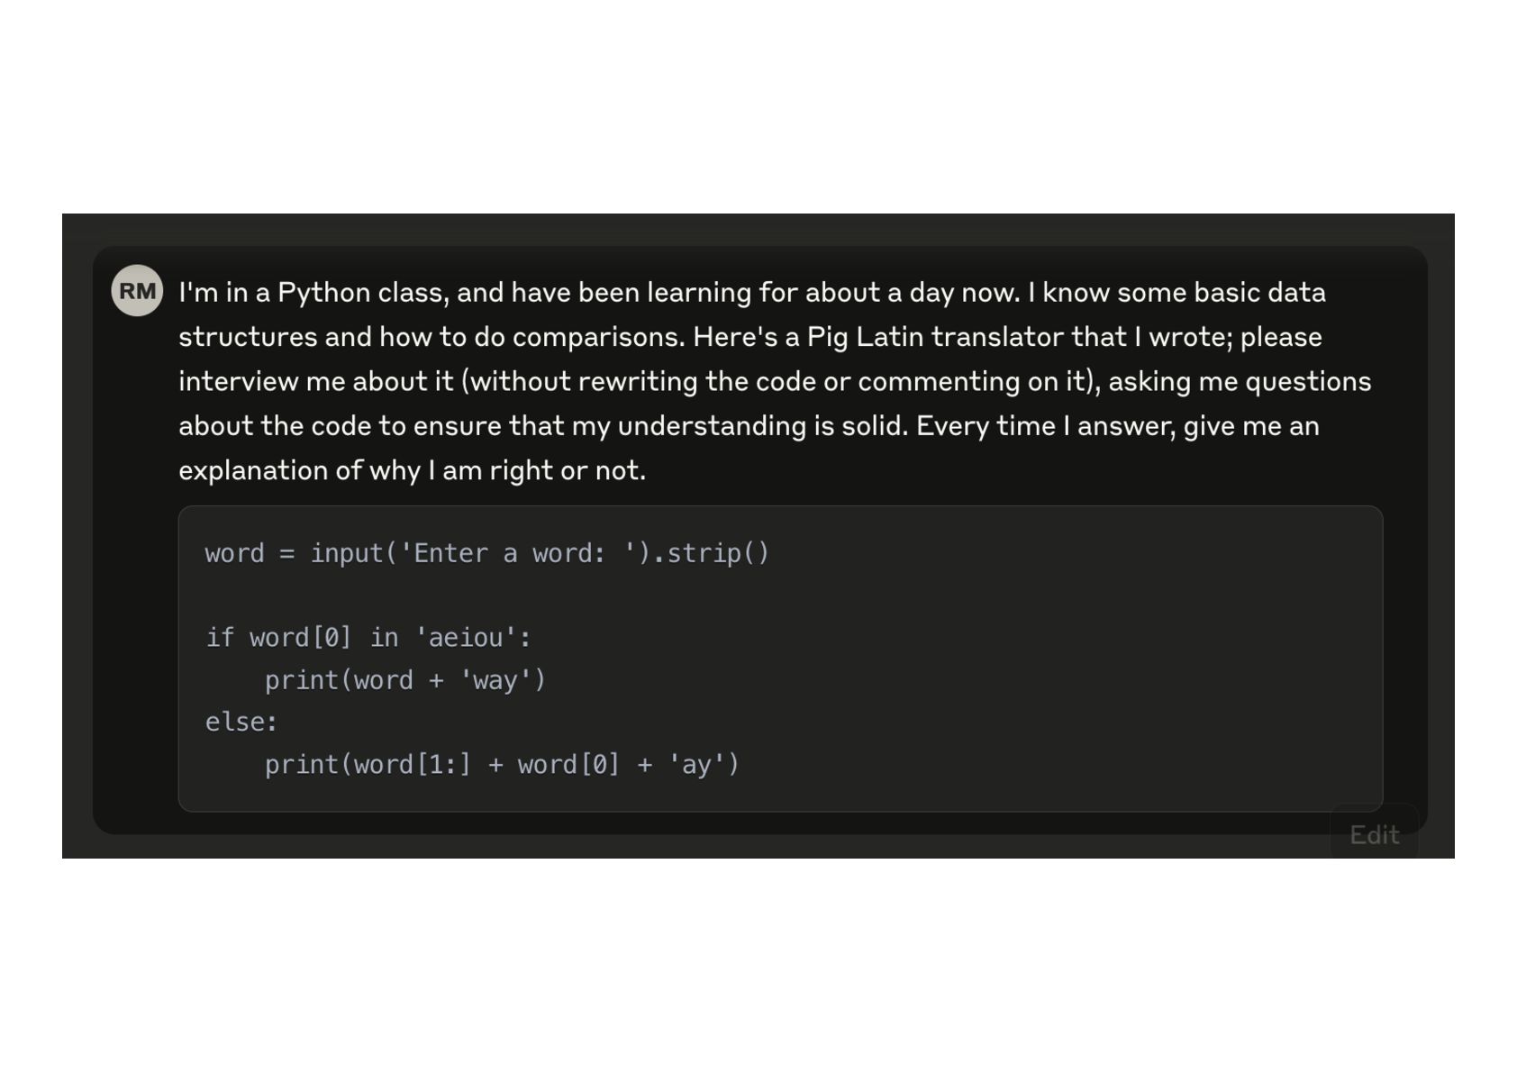This screenshot has width=1517, height=1073.
Task: Click the 'word[1:]' slice expression
Action: [x=412, y=765]
